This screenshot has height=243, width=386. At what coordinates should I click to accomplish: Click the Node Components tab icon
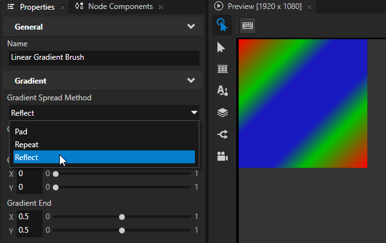pos(79,6)
